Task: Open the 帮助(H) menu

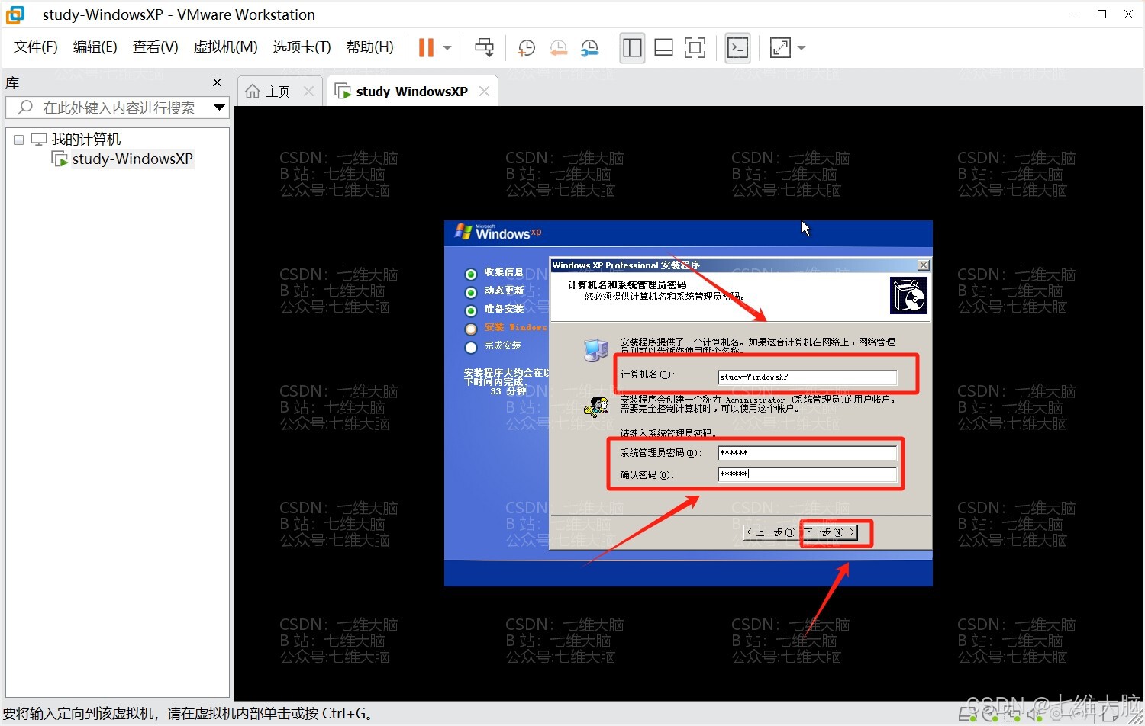Action: (x=370, y=47)
